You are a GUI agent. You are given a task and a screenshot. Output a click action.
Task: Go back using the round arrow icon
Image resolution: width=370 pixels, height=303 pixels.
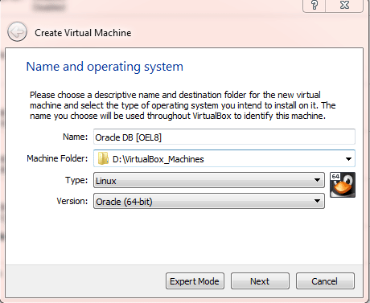click(17, 32)
